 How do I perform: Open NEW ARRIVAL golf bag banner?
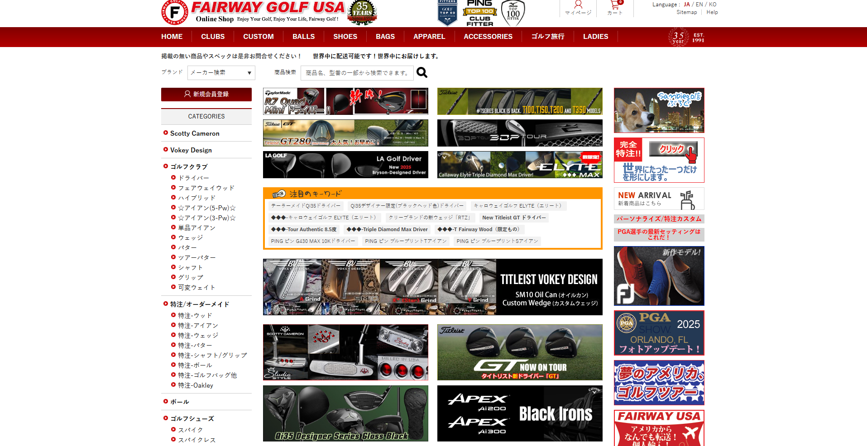tap(659, 199)
